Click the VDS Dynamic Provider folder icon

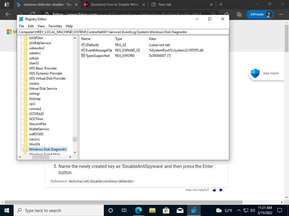click(25, 73)
